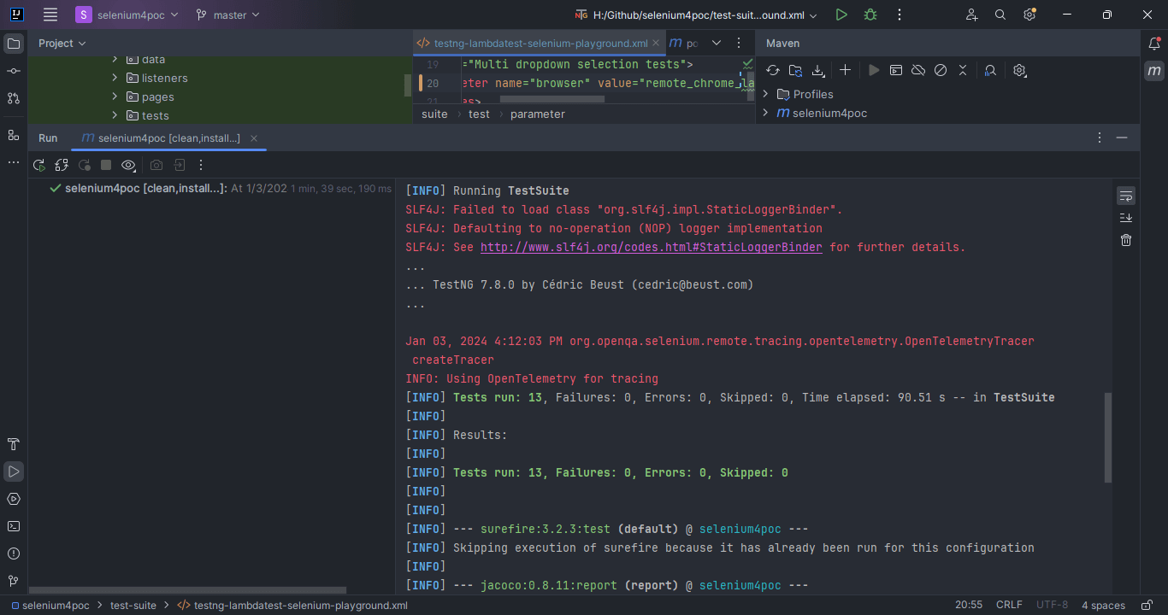Rerun the selenium4poc build

tap(38, 165)
